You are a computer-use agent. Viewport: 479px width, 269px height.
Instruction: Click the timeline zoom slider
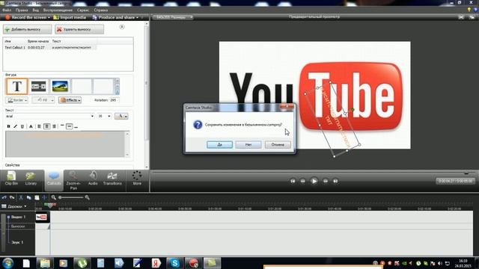click(x=71, y=197)
